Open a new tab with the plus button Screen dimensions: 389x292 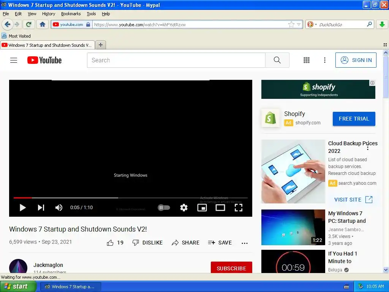point(100,45)
